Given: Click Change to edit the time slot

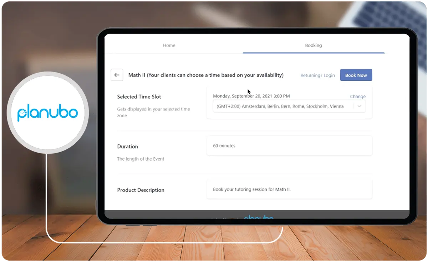Looking at the screenshot, I should click(x=358, y=97).
